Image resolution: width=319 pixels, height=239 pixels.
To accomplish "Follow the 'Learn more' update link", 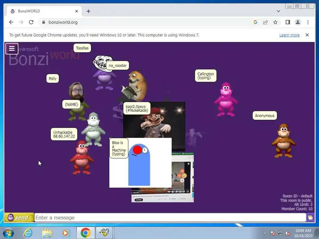I will (x=289, y=35).
